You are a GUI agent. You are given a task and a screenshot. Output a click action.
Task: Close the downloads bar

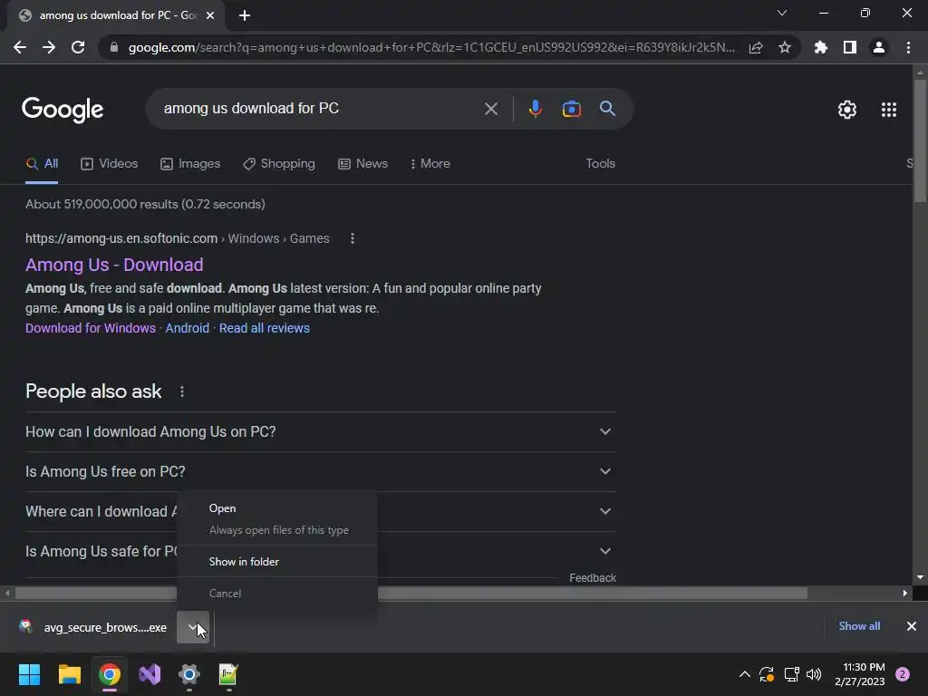click(x=912, y=626)
